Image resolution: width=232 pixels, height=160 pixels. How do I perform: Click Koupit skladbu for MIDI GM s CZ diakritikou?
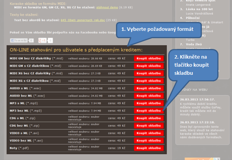click(149, 66)
